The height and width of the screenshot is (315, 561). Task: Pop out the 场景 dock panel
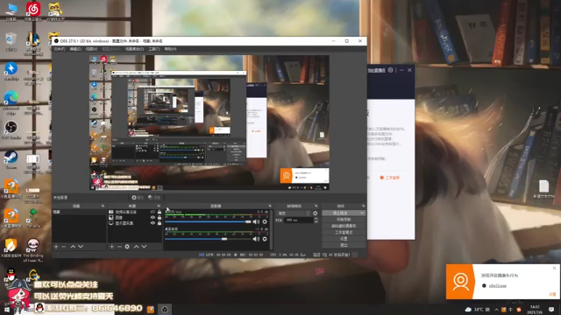[103, 206]
